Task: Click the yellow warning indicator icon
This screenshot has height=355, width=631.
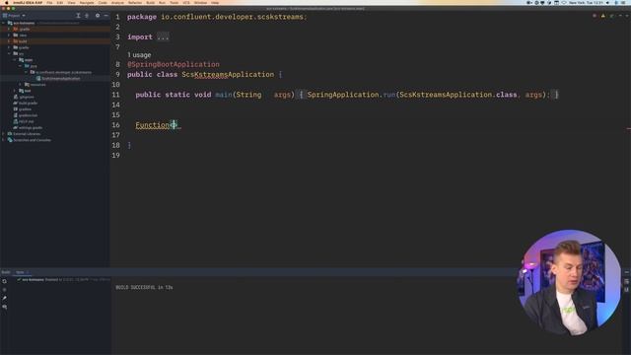Action: coord(602,16)
